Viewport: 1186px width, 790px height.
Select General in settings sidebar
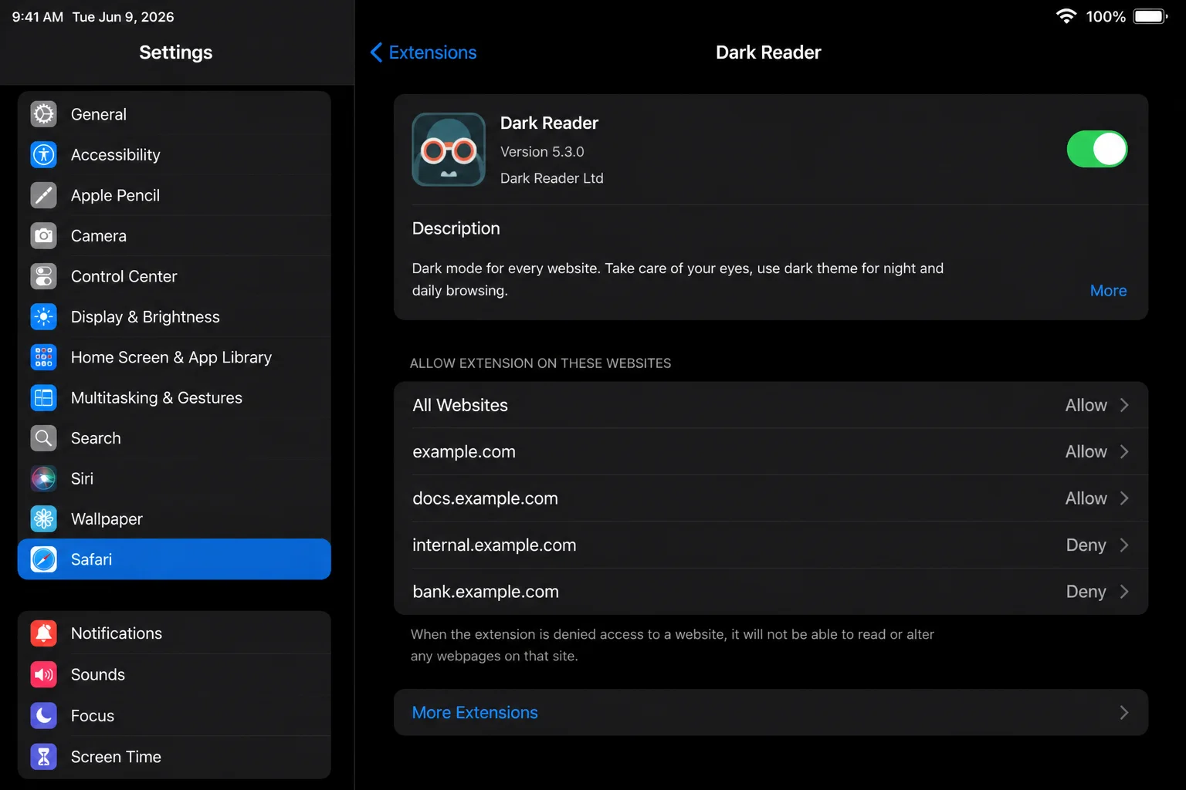[x=175, y=114]
